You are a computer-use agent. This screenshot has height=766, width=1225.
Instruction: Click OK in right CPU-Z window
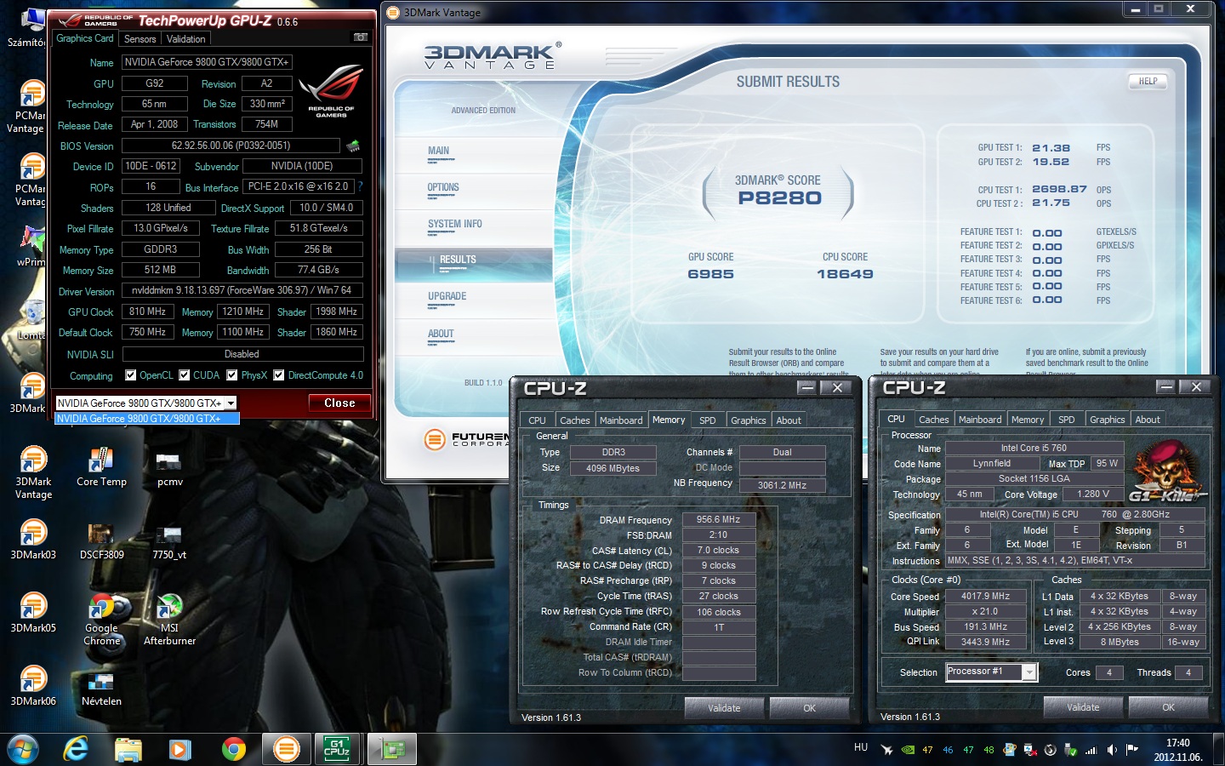click(x=1168, y=707)
